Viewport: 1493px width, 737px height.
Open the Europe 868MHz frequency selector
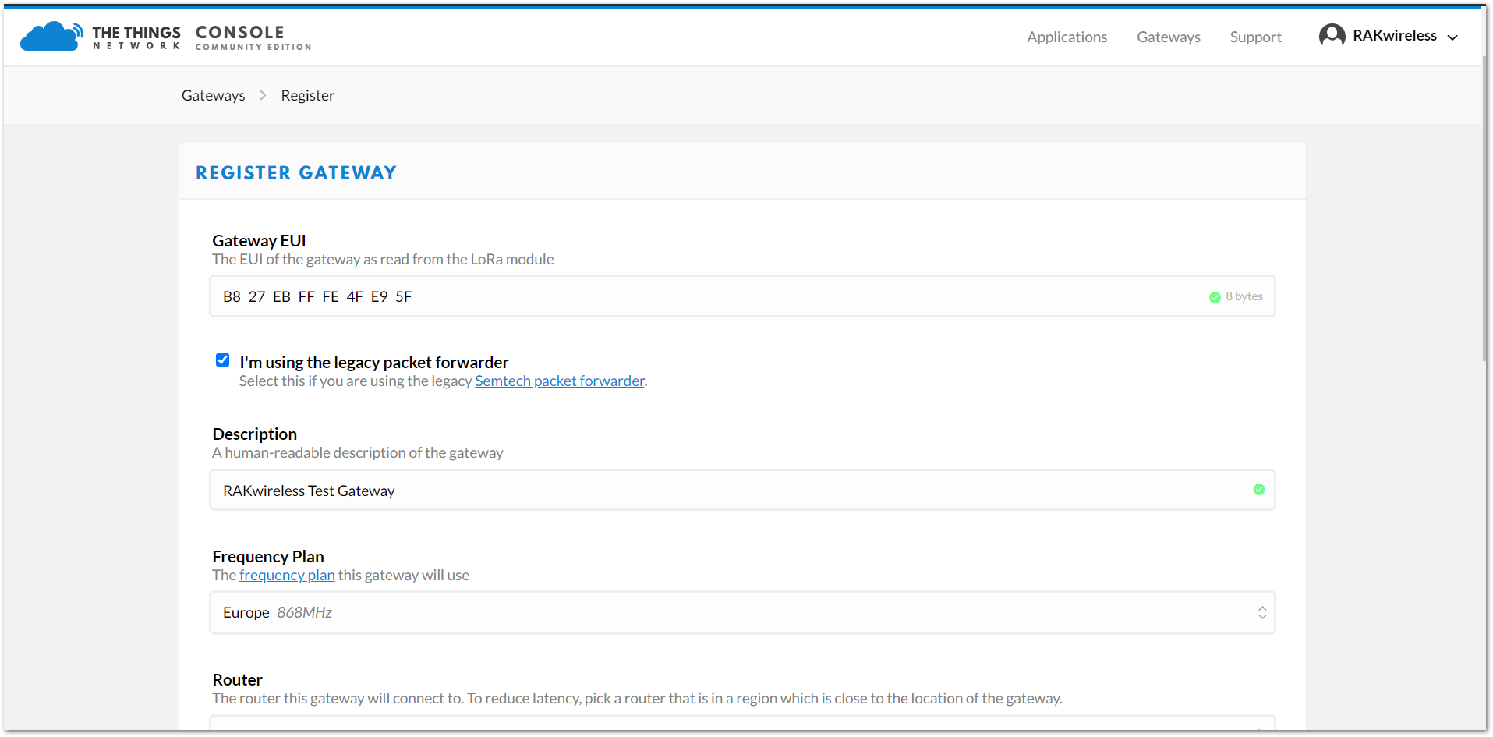point(742,613)
